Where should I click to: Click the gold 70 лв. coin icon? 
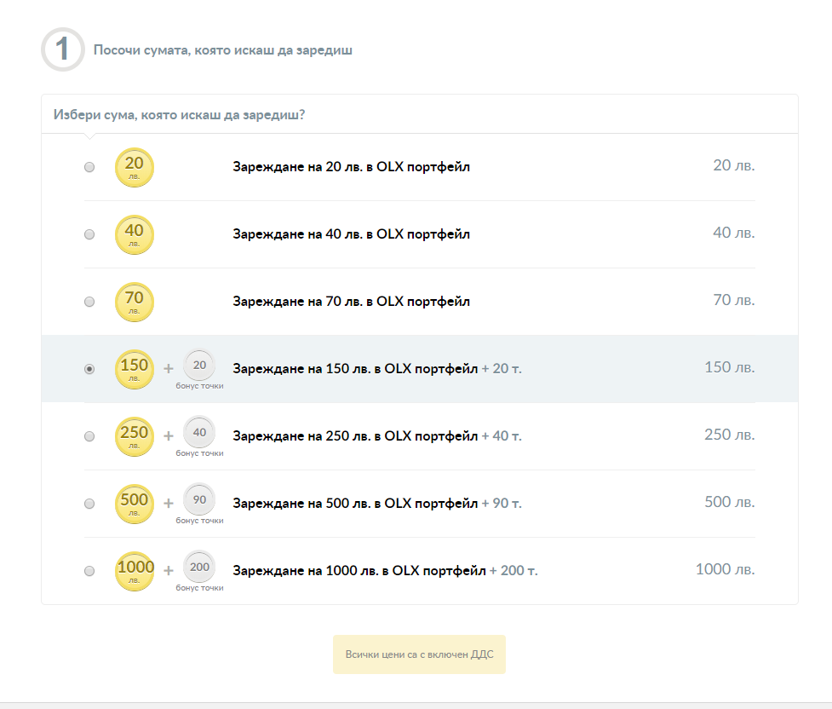coord(135,302)
